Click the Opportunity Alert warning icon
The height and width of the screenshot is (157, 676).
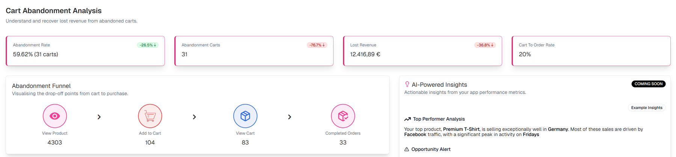pyautogui.click(x=407, y=149)
